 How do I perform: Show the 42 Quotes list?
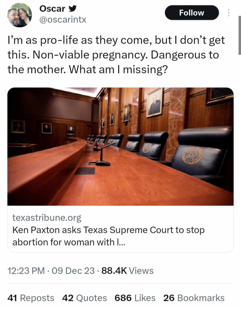pos(84,298)
